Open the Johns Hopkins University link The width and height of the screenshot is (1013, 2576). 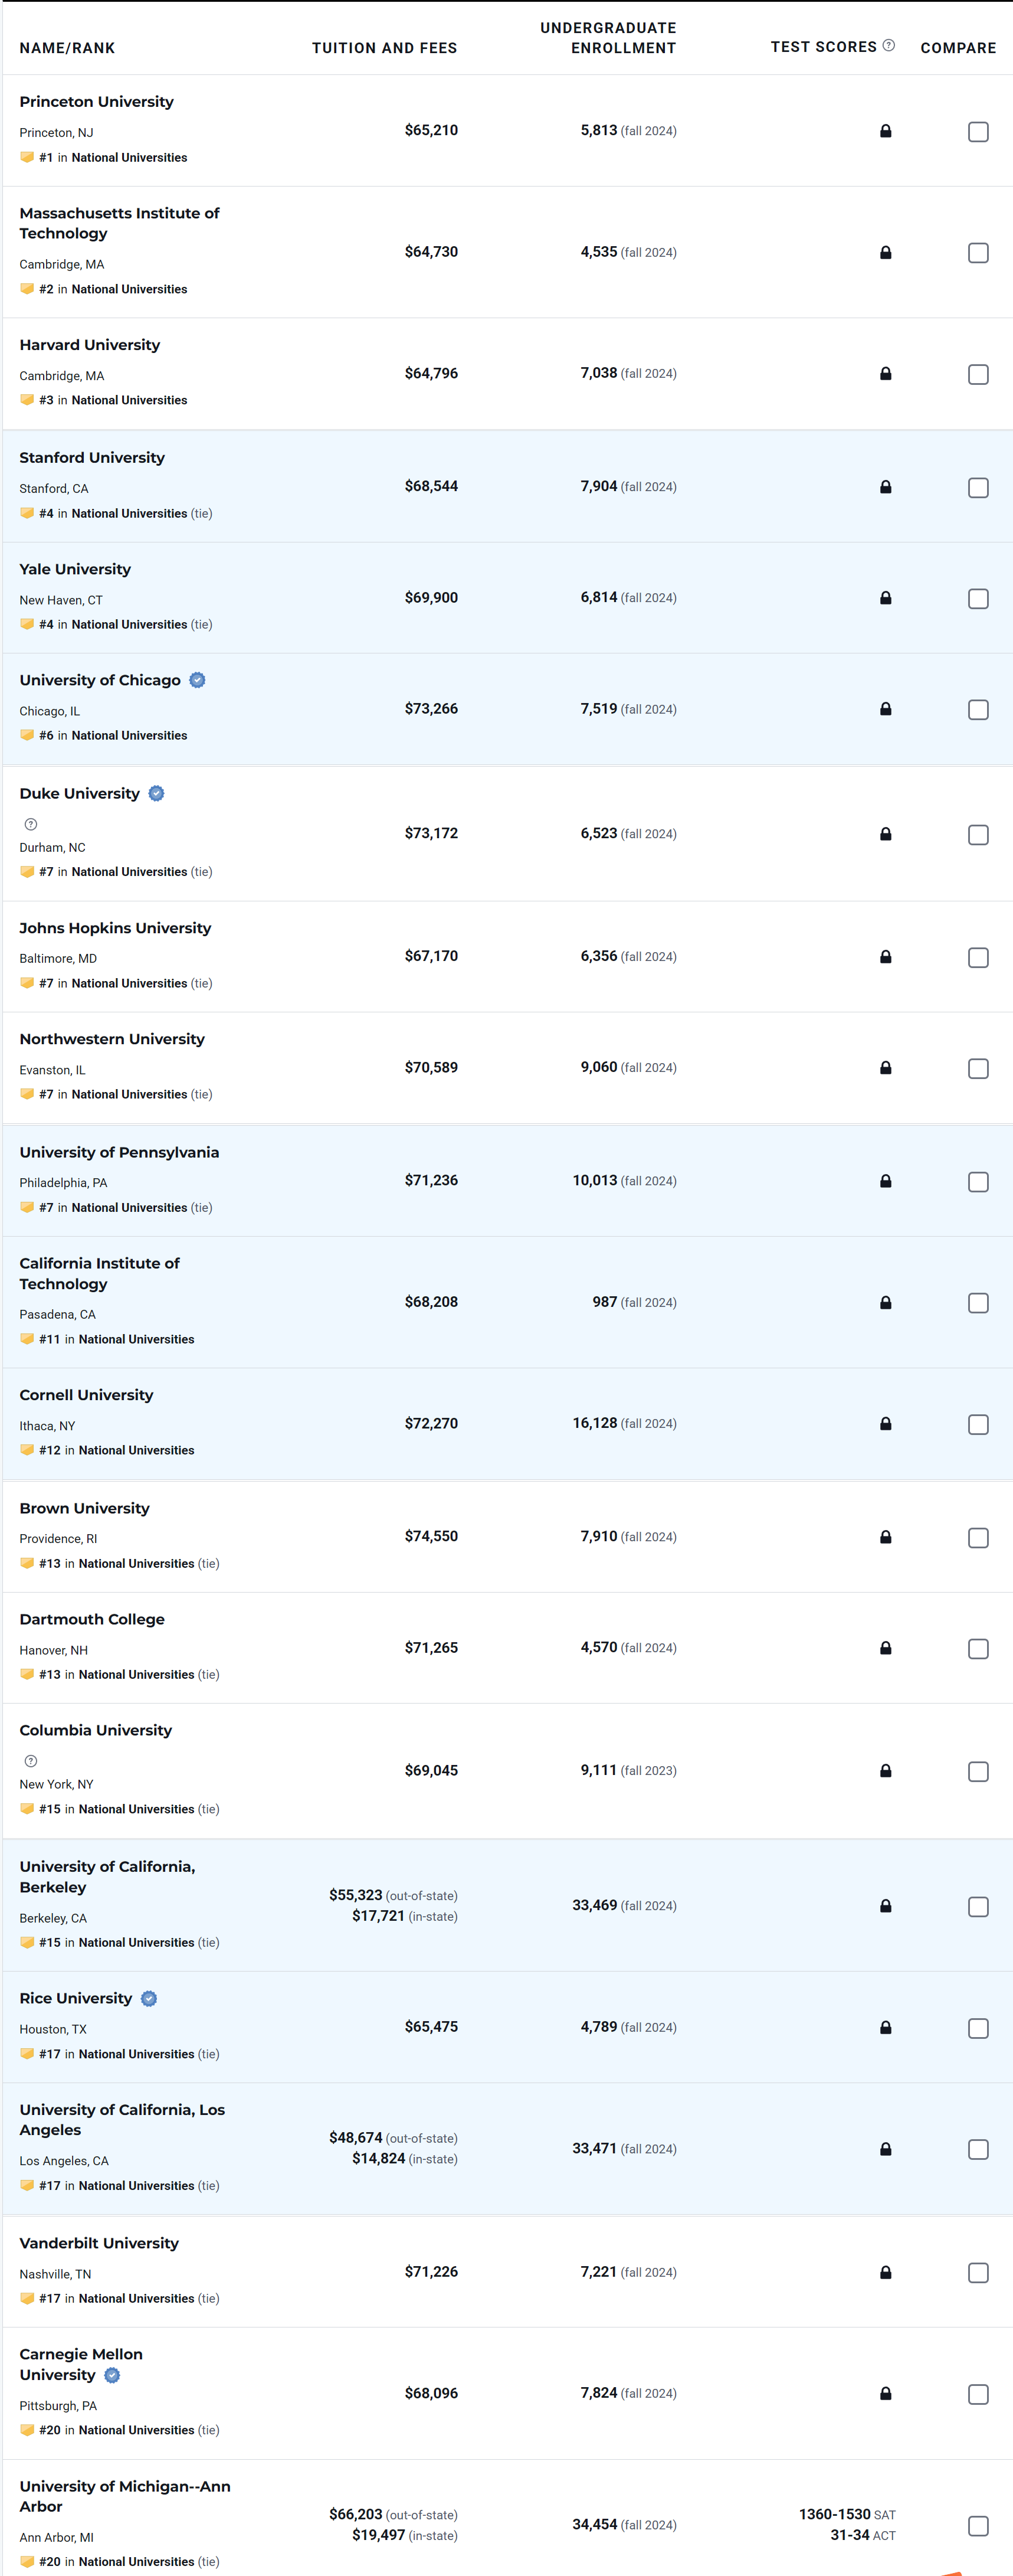[x=115, y=928]
